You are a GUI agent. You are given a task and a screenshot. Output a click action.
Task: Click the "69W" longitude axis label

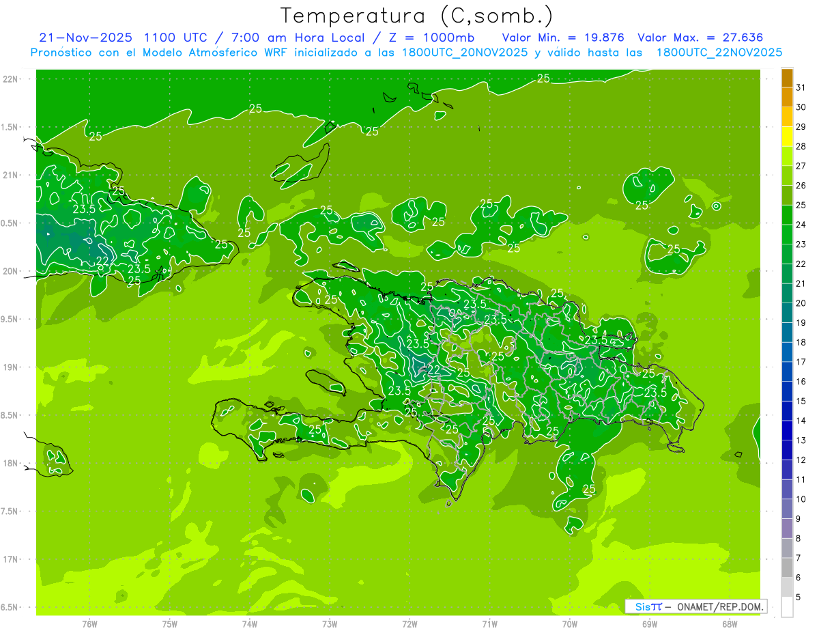650,623
